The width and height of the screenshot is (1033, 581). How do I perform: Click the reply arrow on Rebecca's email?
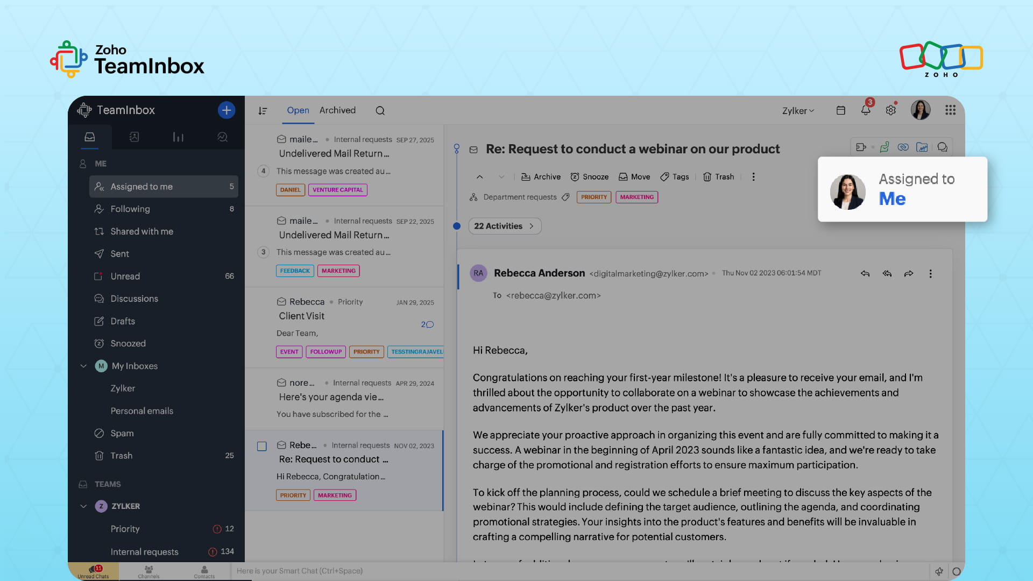865,274
